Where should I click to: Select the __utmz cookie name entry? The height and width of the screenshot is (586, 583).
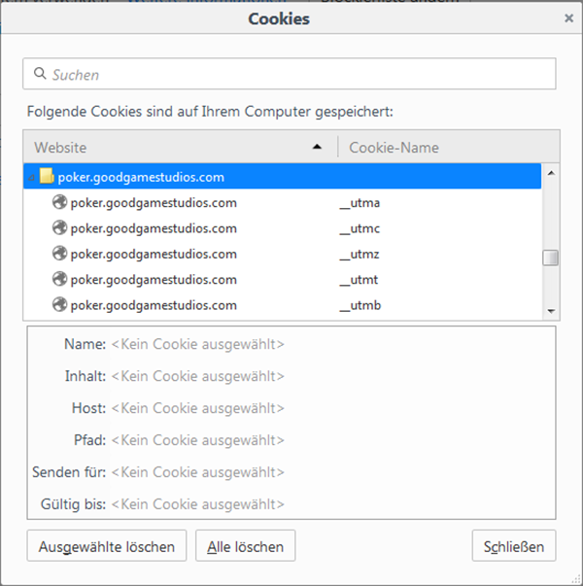360,255
